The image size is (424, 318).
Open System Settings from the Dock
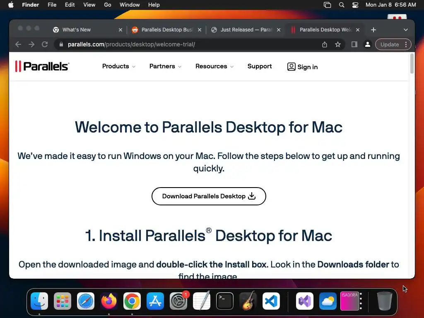(x=178, y=301)
